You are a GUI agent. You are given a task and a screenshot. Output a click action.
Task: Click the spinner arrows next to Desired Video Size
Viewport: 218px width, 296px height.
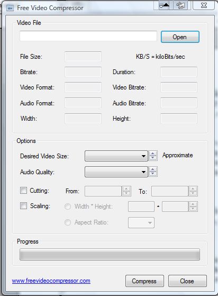click(x=153, y=156)
